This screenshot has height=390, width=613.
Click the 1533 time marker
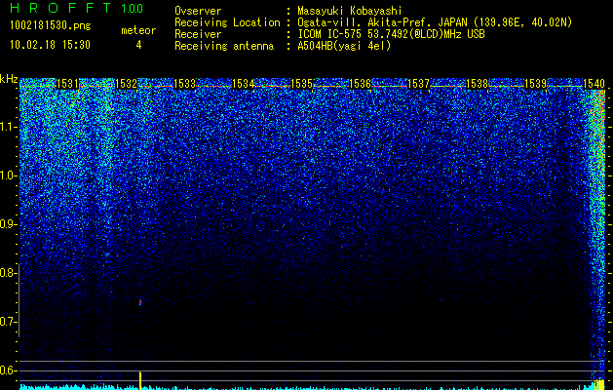[184, 84]
